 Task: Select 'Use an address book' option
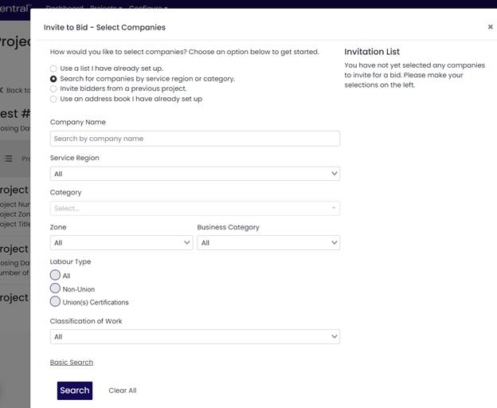tap(53, 100)
